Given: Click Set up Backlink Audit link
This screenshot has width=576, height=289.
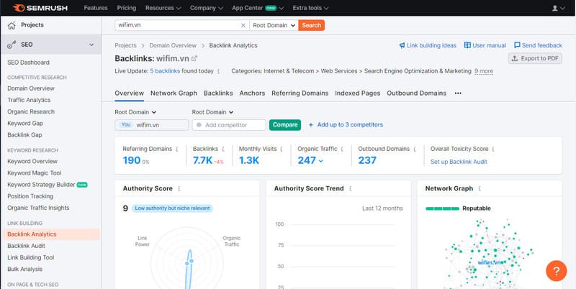Looking at the screenshot, I should pos(459,162).
